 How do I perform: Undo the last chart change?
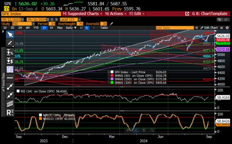pyautogui.click(x=220, y=20)
